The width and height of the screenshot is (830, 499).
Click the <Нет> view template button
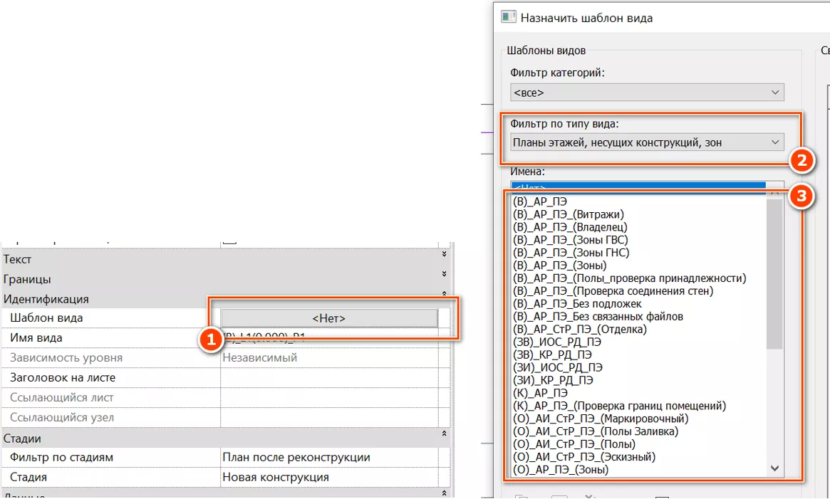pyautogui.click(x=329, y=318)
